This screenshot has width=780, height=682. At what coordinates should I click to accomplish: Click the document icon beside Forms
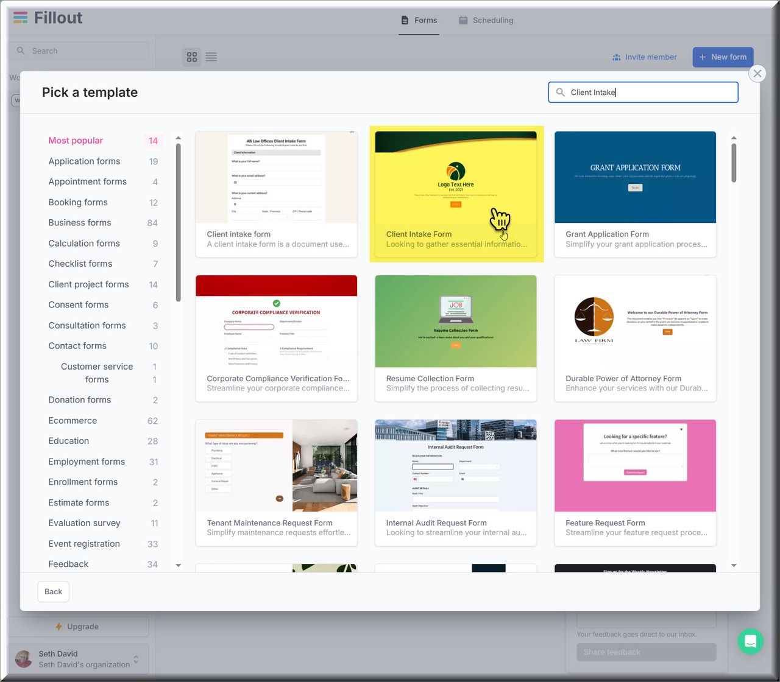405,20
